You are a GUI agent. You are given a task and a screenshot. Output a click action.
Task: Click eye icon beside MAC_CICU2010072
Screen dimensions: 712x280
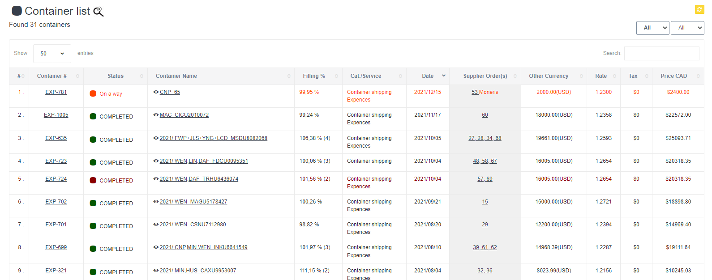coord(156,115)
